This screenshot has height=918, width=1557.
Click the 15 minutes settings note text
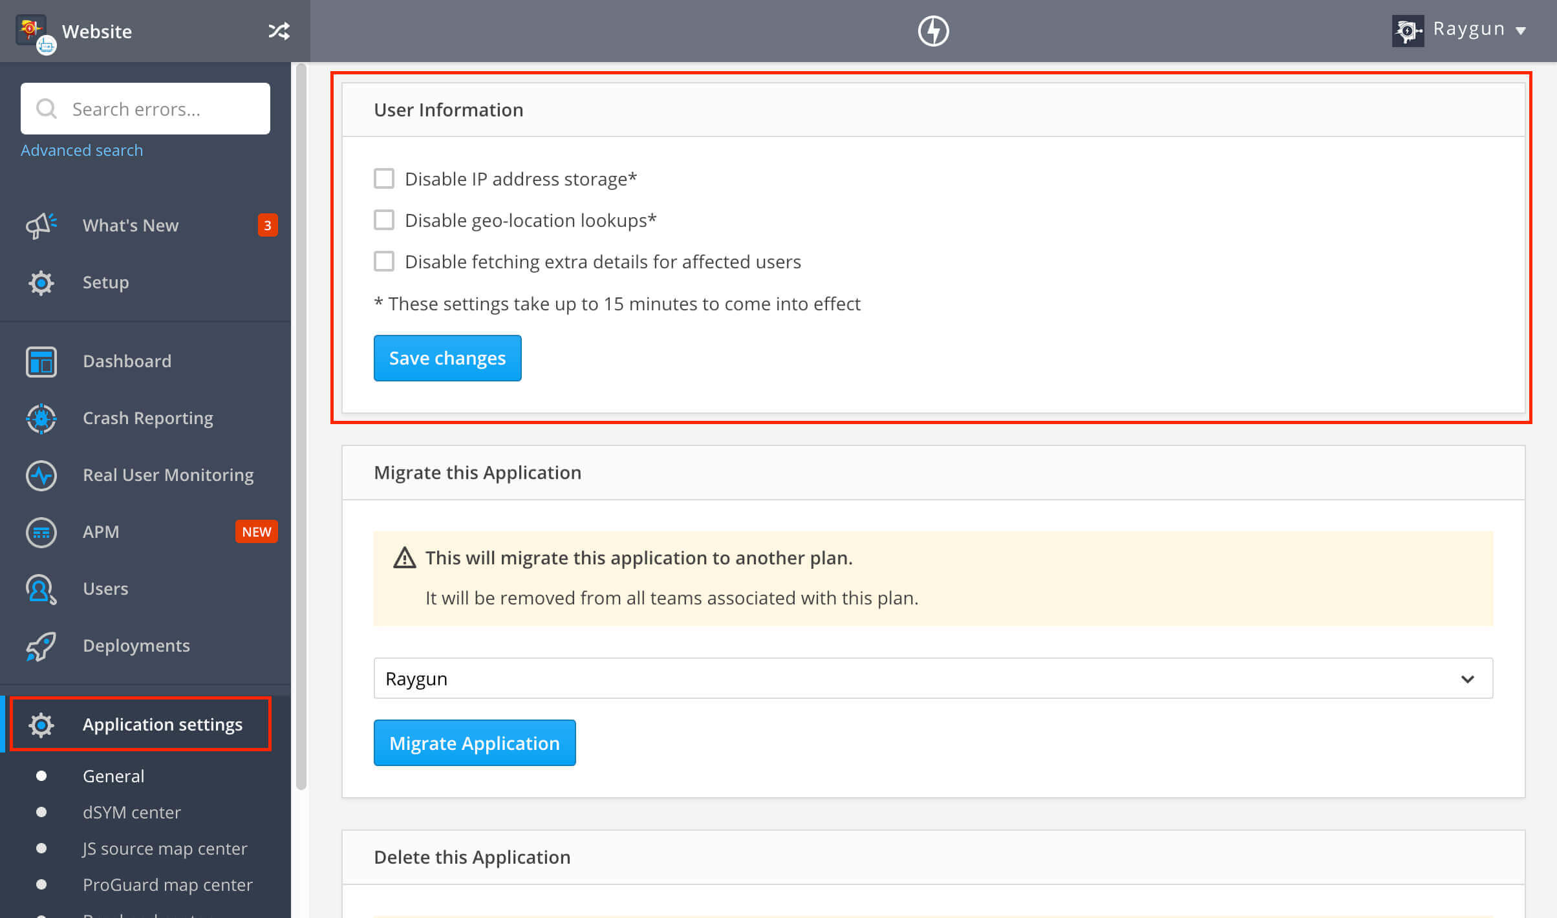(x=617, y=304)
